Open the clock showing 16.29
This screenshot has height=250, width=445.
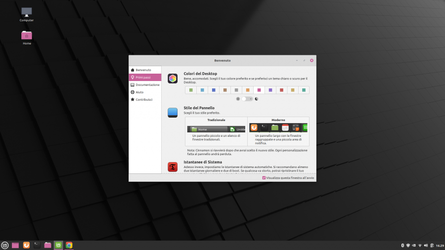(440, 246)
